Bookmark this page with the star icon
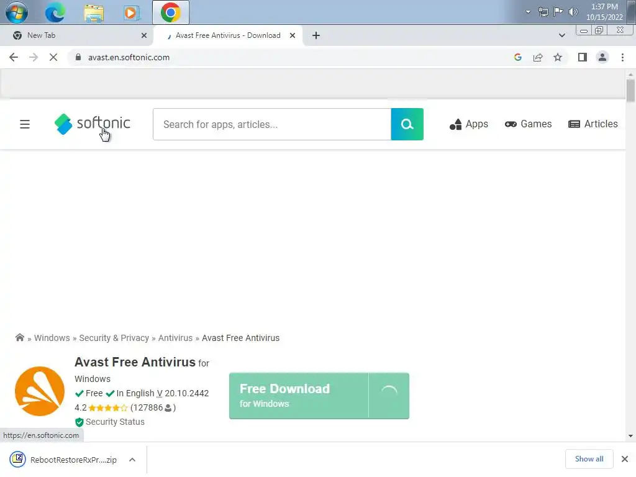Image resolution: width=636 pixels, height=477 pixels. pos(558,57)
